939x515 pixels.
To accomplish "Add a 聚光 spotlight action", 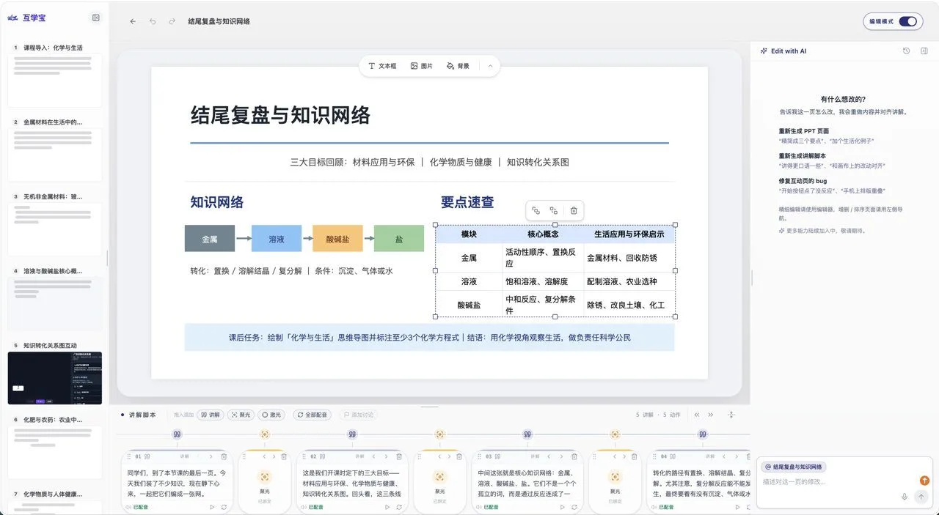I will pos(241,415).
